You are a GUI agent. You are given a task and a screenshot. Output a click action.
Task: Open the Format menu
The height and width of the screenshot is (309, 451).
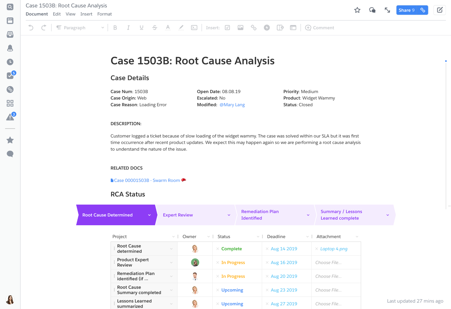(104, 14)
